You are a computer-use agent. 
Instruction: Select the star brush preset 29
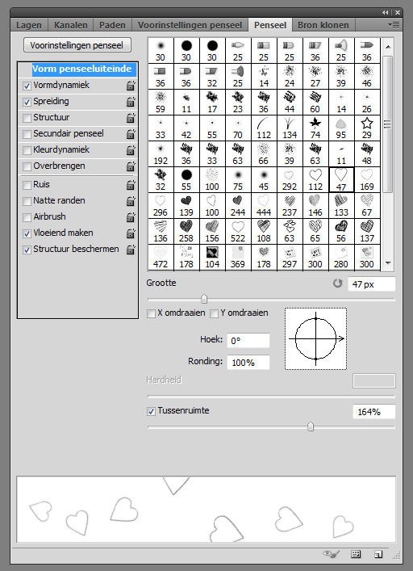tap(367, 128)
